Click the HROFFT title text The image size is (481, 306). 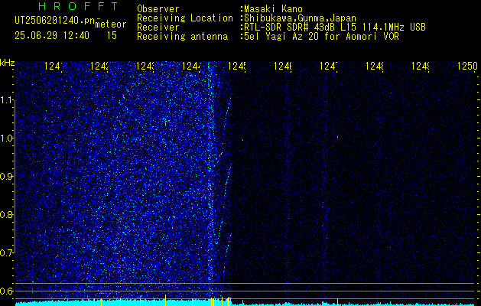coord(78,6)
